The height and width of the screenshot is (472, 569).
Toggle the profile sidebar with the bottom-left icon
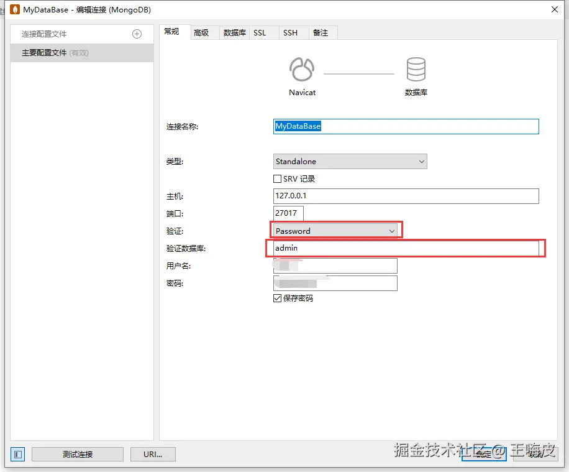[17, 454]
